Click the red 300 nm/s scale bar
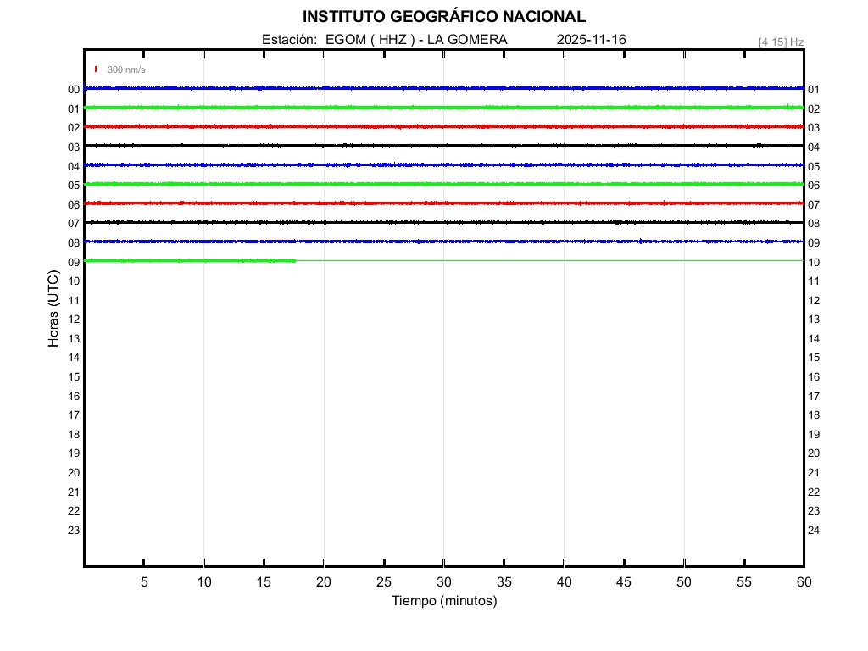 pos(96,70)
